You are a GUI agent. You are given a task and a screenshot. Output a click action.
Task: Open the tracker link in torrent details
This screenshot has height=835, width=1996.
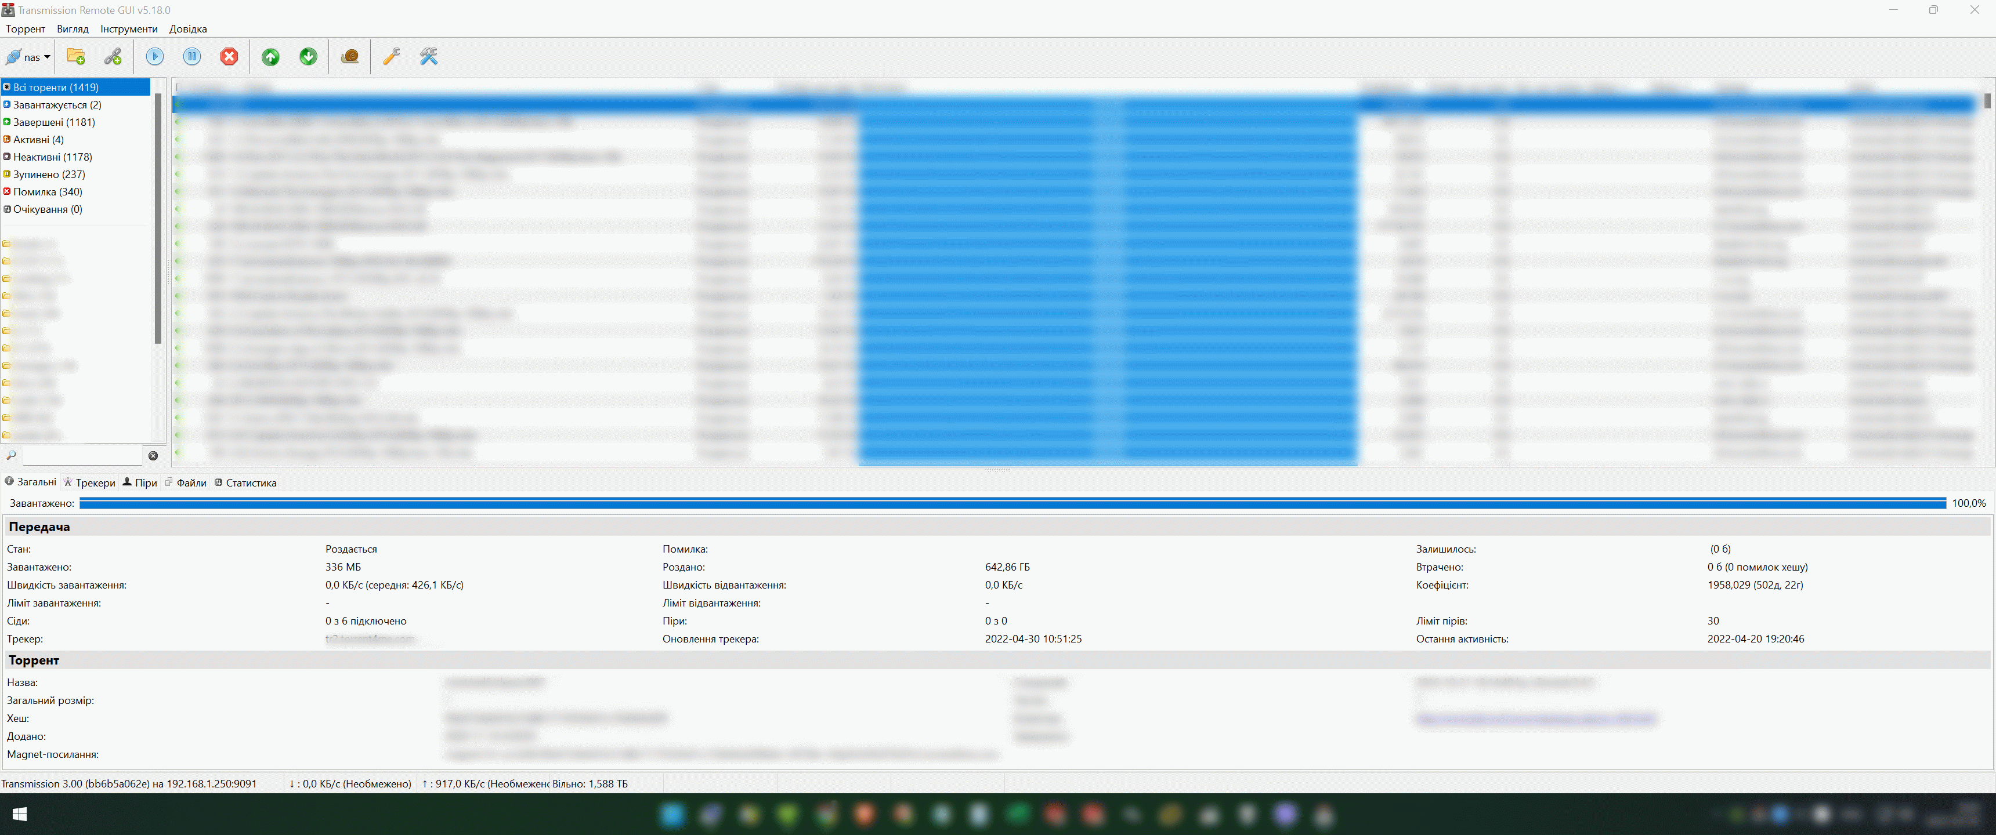(370, 639)
